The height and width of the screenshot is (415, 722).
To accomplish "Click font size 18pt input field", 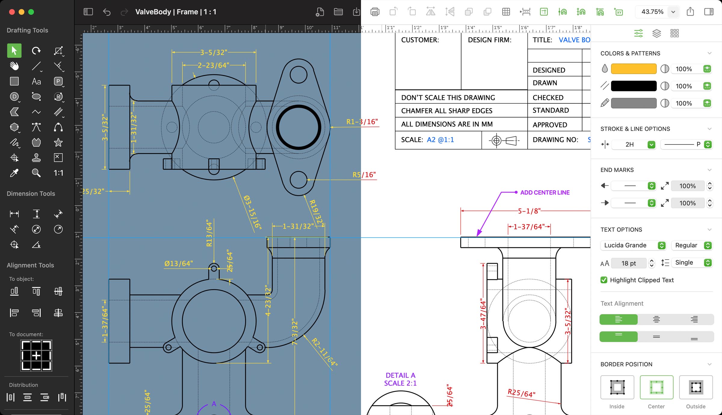I will pos(629,262).
